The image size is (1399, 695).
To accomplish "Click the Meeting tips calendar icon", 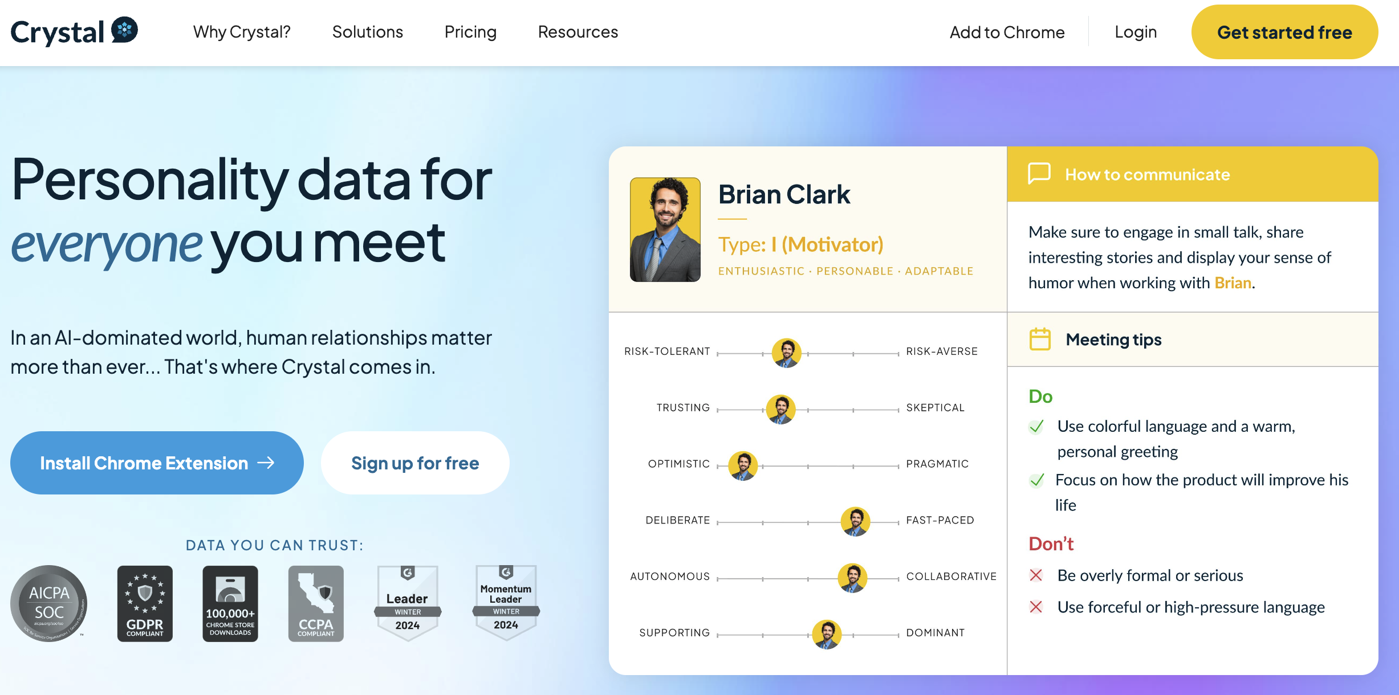I will 1040,339.
